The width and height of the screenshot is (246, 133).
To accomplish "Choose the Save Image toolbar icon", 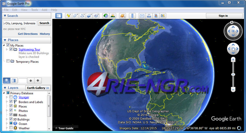I will point(156,16).
